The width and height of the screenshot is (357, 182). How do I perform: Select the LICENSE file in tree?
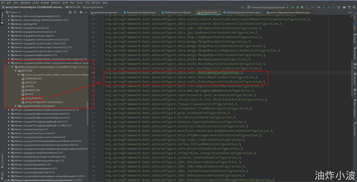(x=29, y=86)
